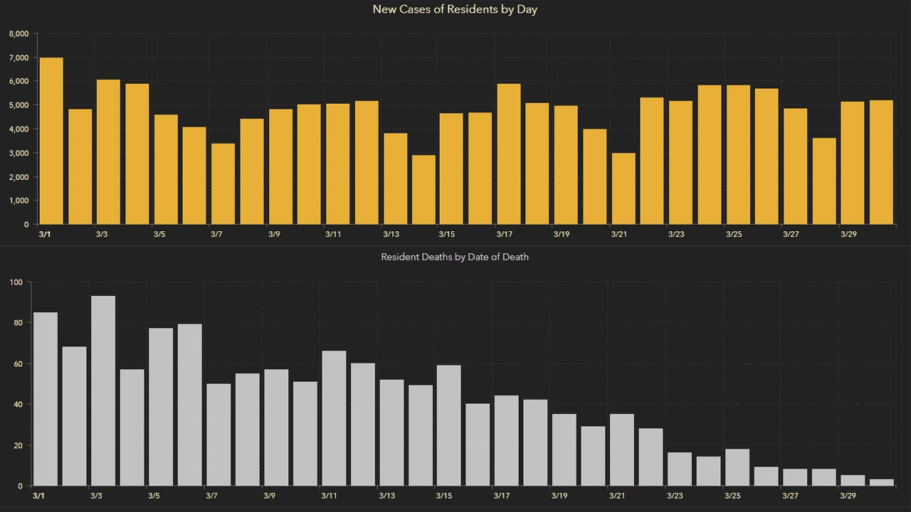Viewport: 911px width, 512px height.
Task: Click the 100 y-axis label on Deaths chart
Action: point(17,282)
